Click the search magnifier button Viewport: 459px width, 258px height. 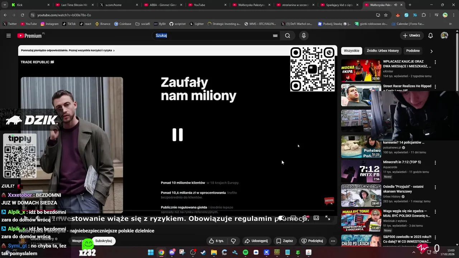click(x=288, y=35)
